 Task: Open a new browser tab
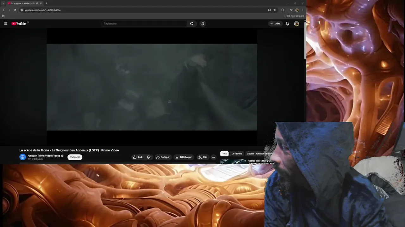47,3
